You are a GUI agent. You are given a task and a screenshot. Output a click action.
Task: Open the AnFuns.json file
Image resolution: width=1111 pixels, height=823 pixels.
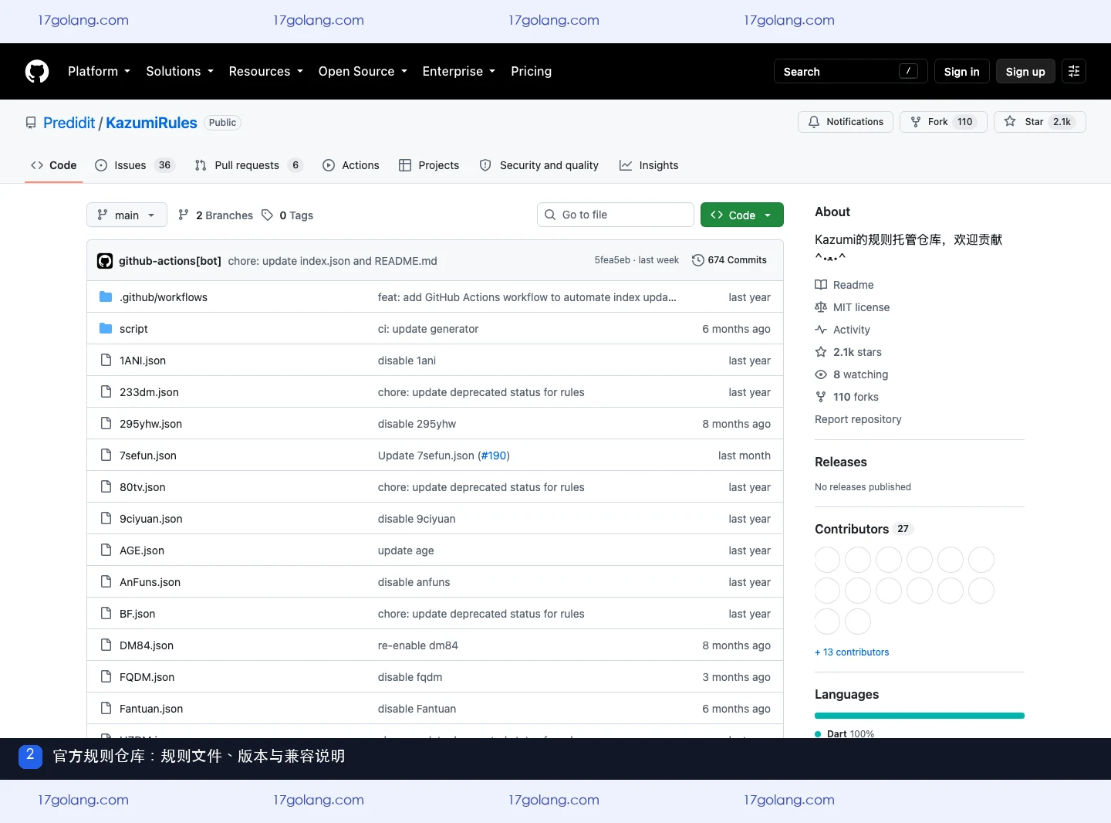(150, 582)
